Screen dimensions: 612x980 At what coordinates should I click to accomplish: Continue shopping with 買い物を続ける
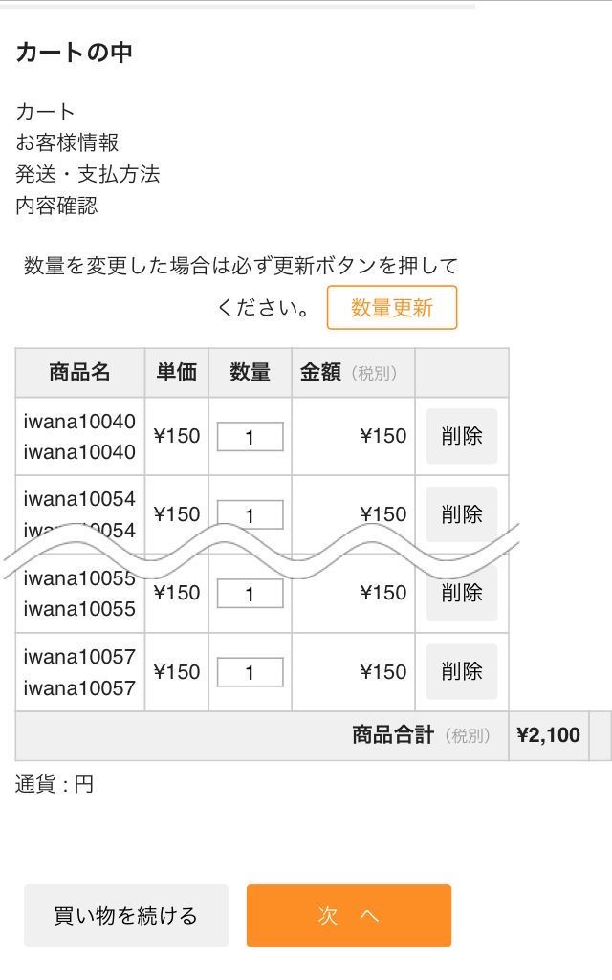point(125,915)
